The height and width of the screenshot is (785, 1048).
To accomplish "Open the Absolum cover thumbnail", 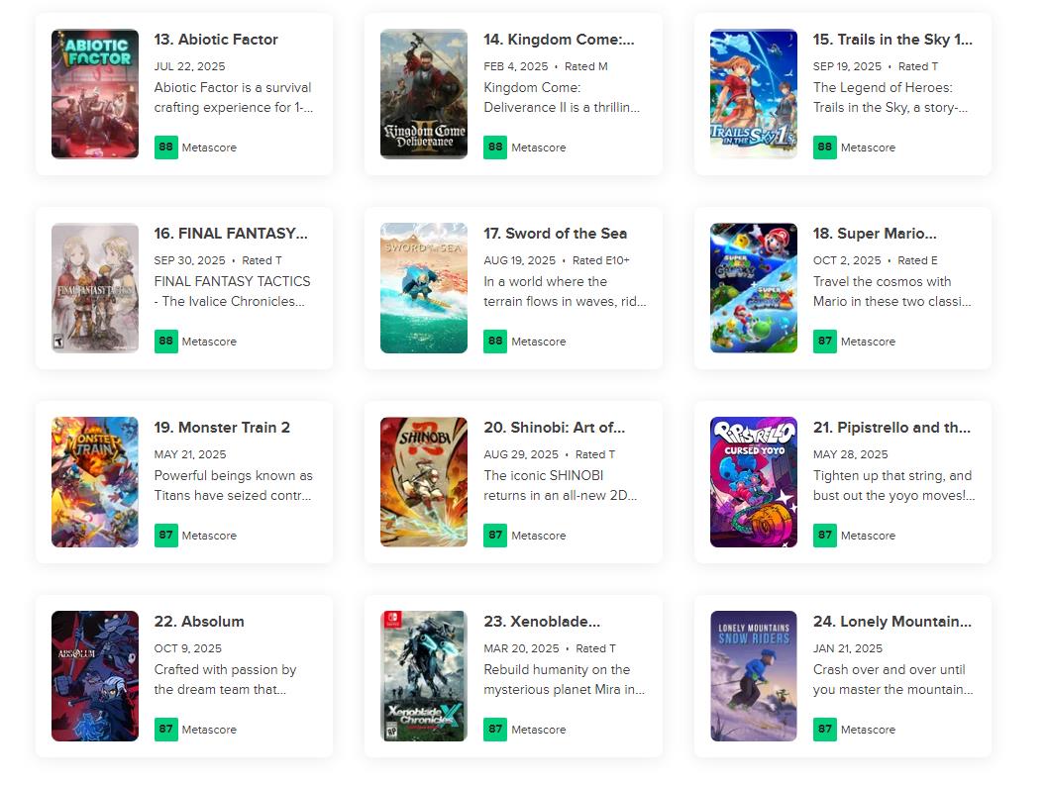I will (95, 676).
